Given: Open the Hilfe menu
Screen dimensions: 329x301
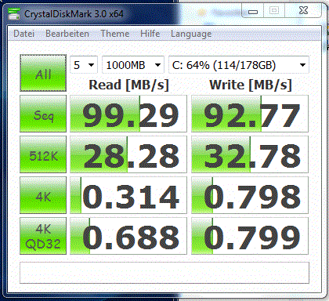Looking at the screenshot, I should point(150,34).
